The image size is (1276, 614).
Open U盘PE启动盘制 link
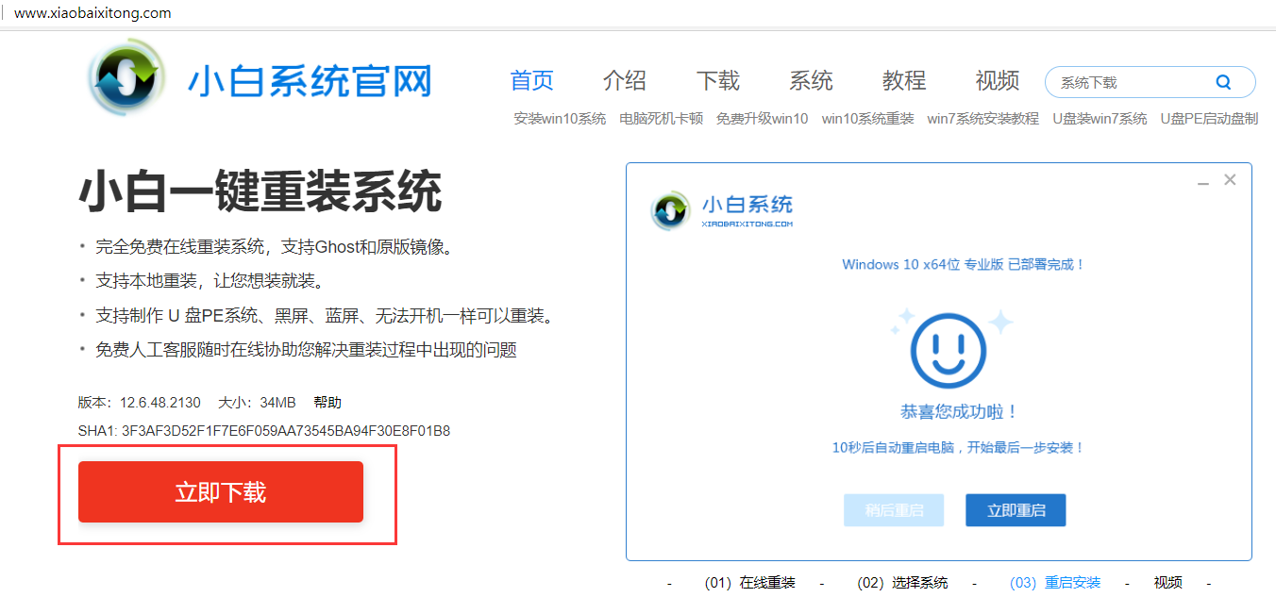coord(1209,119)
